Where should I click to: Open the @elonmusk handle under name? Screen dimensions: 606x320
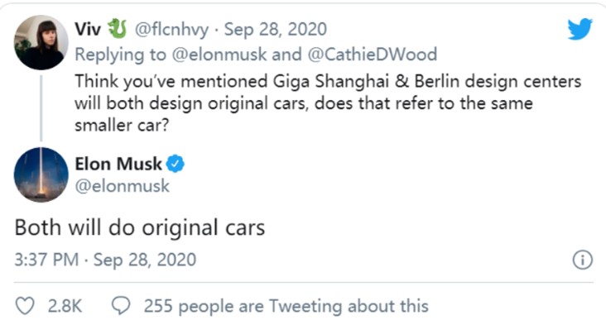tap(123, 186)
